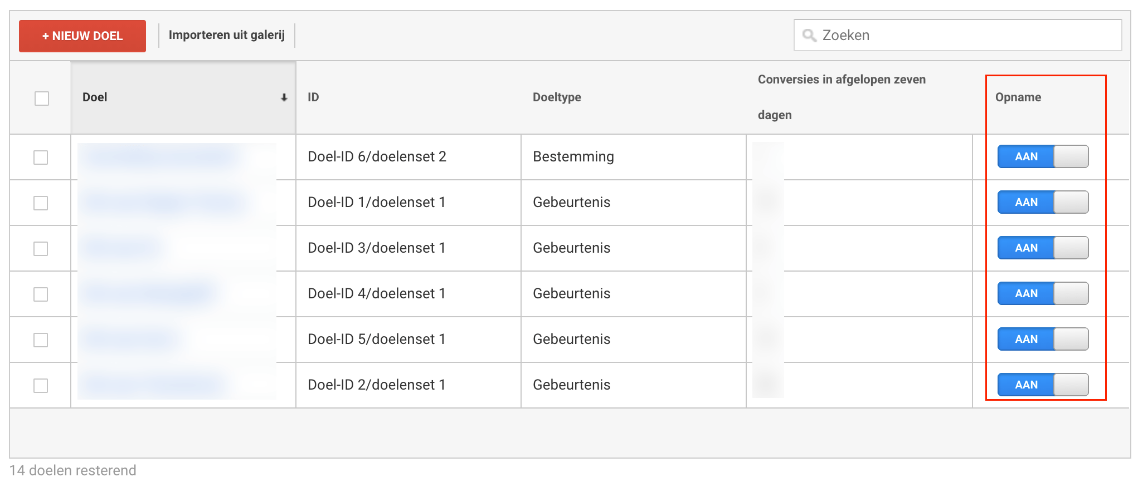The width and height of the screenshot is (1138, 482).
Task: Switch off Opname for Doel-ID 2/doelenset 1
Action: tap(1043, 385)
